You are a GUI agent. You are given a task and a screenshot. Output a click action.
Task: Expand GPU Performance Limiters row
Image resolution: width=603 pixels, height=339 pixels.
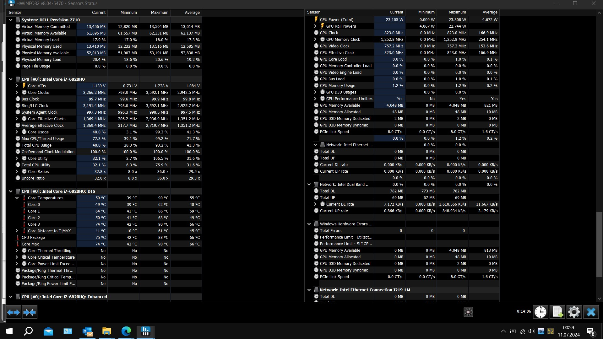(315, 99)
